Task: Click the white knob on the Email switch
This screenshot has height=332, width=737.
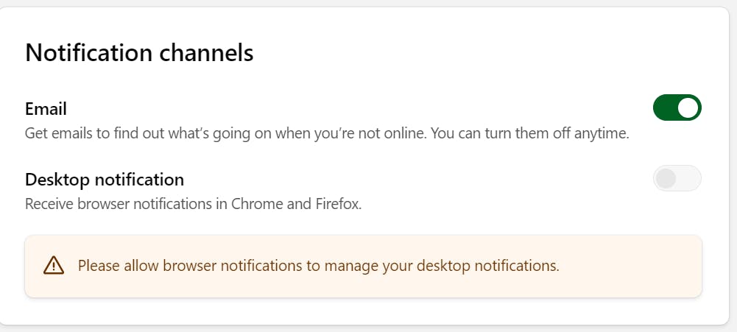Action: pos(688,108)
